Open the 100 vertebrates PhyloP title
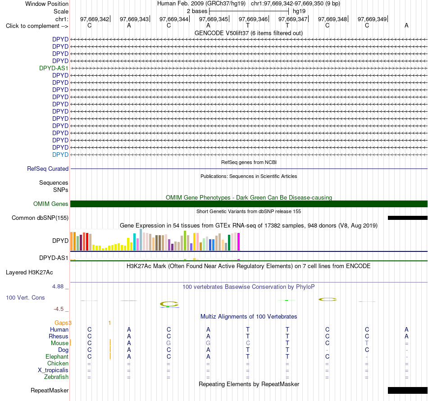This screenshot has width=428, height=401. [x=248, y=287]
